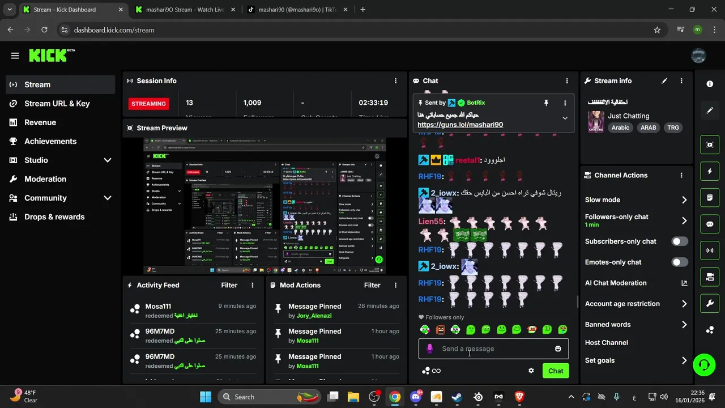The image size is (725, 408).
Task: Toggle Emotes-only chat switch
Action: point(680,262)
